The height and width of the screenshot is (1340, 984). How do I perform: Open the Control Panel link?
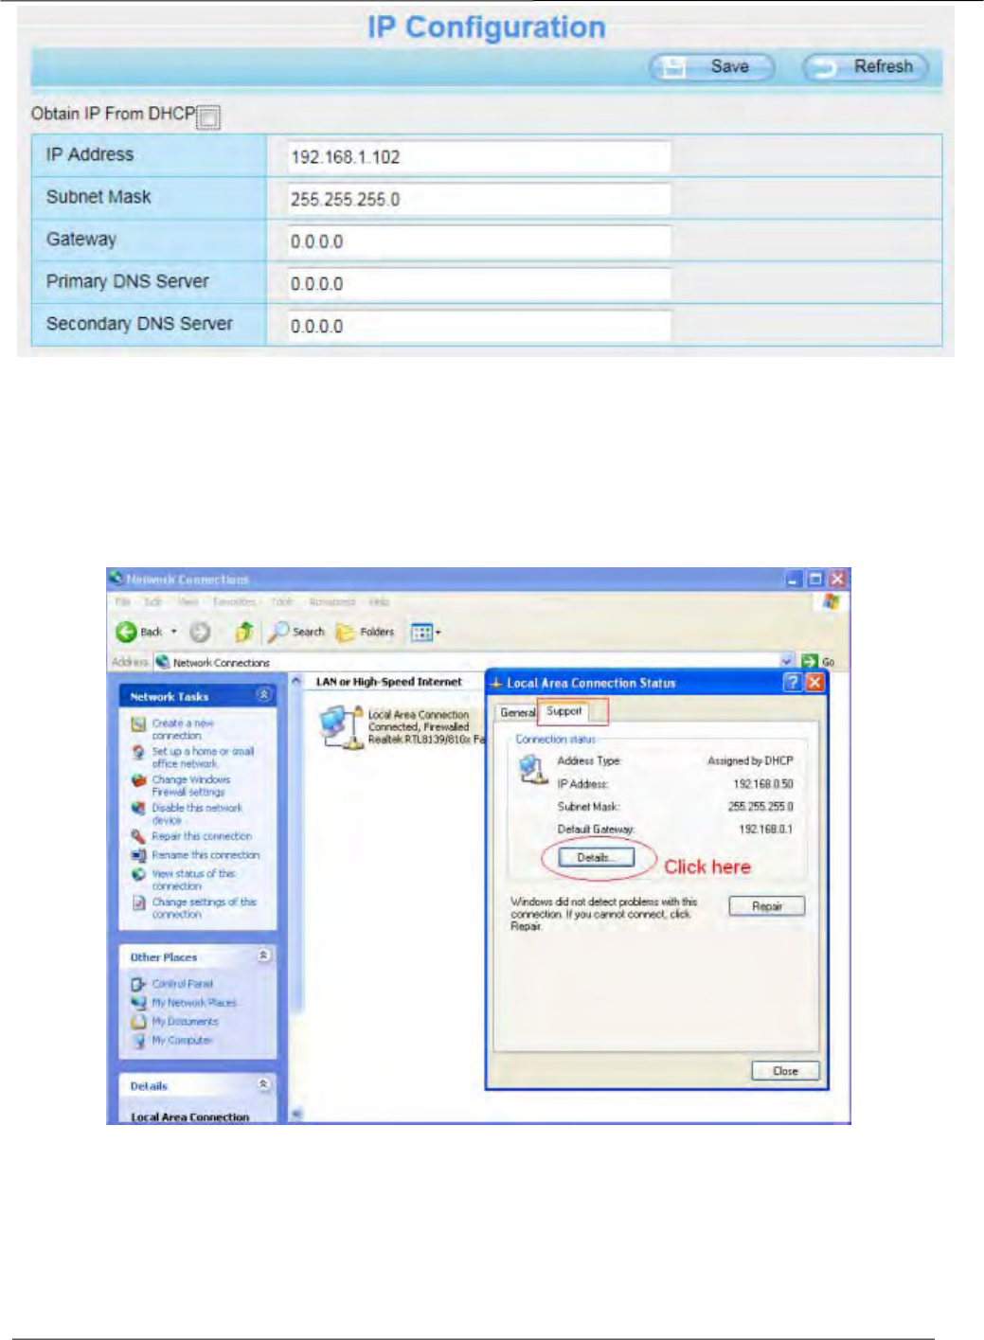183,984
